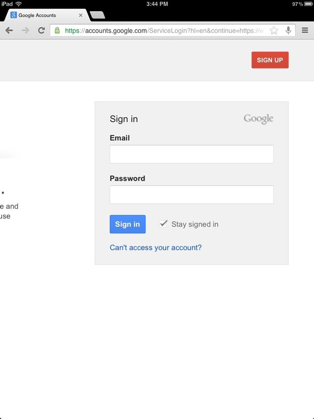The height and width of the screenshot is (419, 314).
Task: Open the Can't access your account link
Action: click(155, 247)
